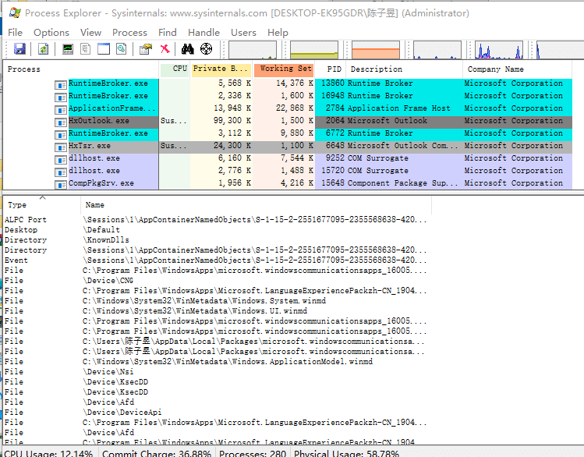584x457 pixels.
Task: Sort by the CPU column header
Action: 175,69
